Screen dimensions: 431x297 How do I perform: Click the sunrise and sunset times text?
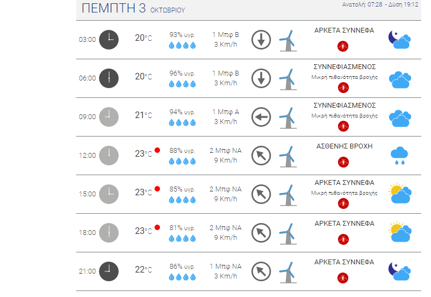380,4
